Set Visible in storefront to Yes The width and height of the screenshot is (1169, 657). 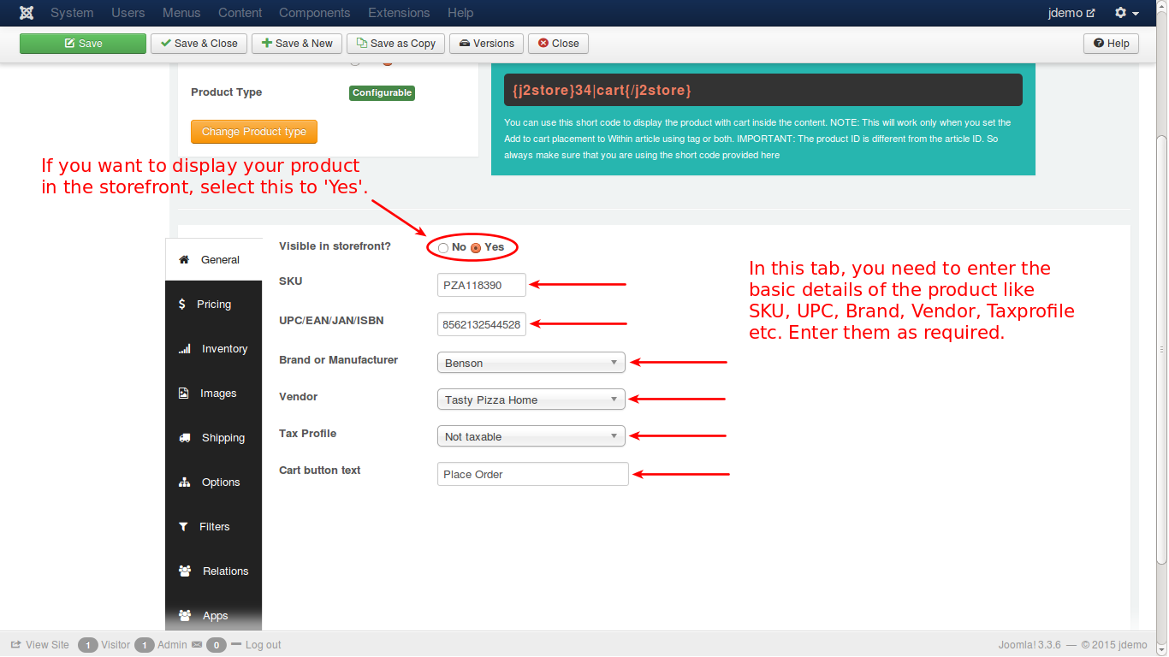click(476, 248)
